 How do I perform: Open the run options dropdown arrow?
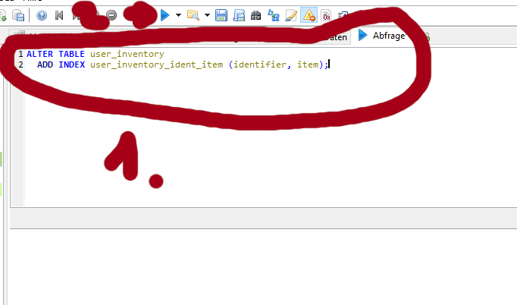click(x=178, y=15)
